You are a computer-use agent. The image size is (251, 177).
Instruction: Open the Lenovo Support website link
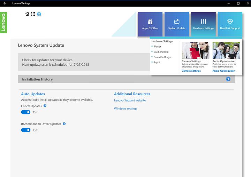130,100
